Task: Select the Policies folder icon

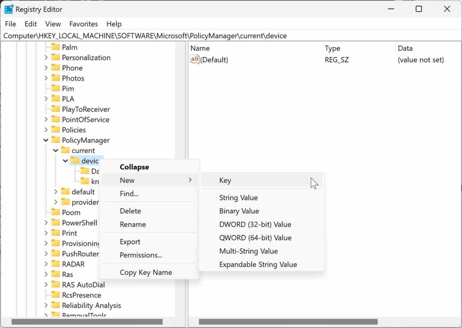Action: click(x=55, y=130)
